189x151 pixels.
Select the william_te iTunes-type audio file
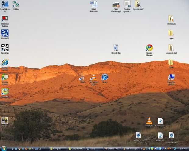(138, 136)
